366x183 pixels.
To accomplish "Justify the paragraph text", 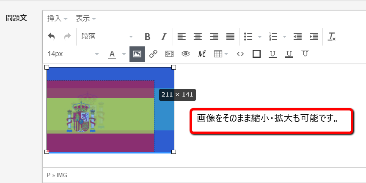I will tap(230, 37).
